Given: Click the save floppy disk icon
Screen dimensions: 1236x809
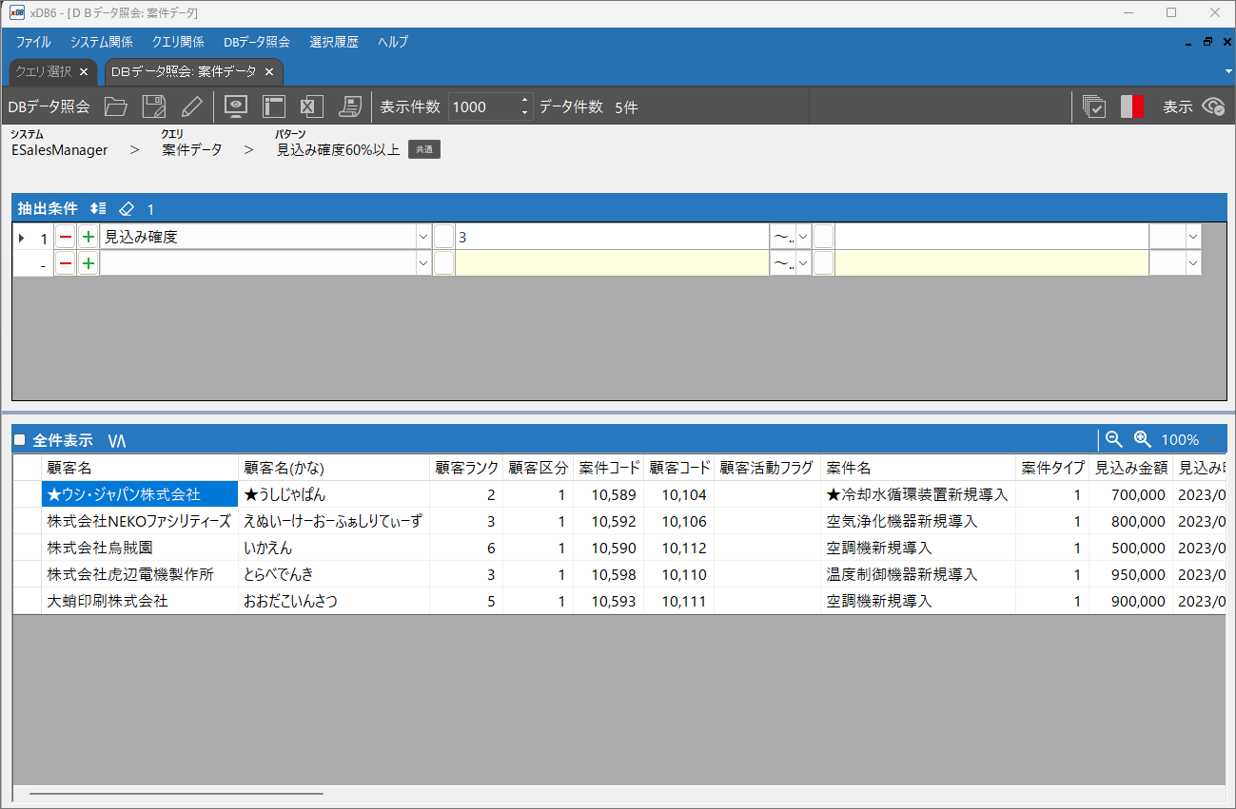Looking at the screenshot, I should (x=153, y=106).
